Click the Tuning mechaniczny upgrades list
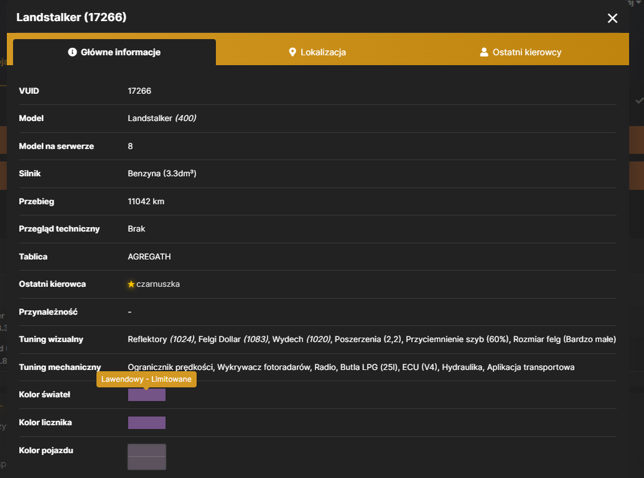 pos(351,367)
